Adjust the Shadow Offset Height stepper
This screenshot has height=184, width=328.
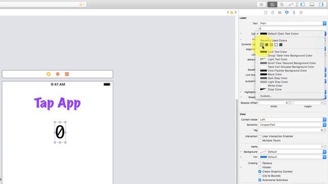(325, 103)
